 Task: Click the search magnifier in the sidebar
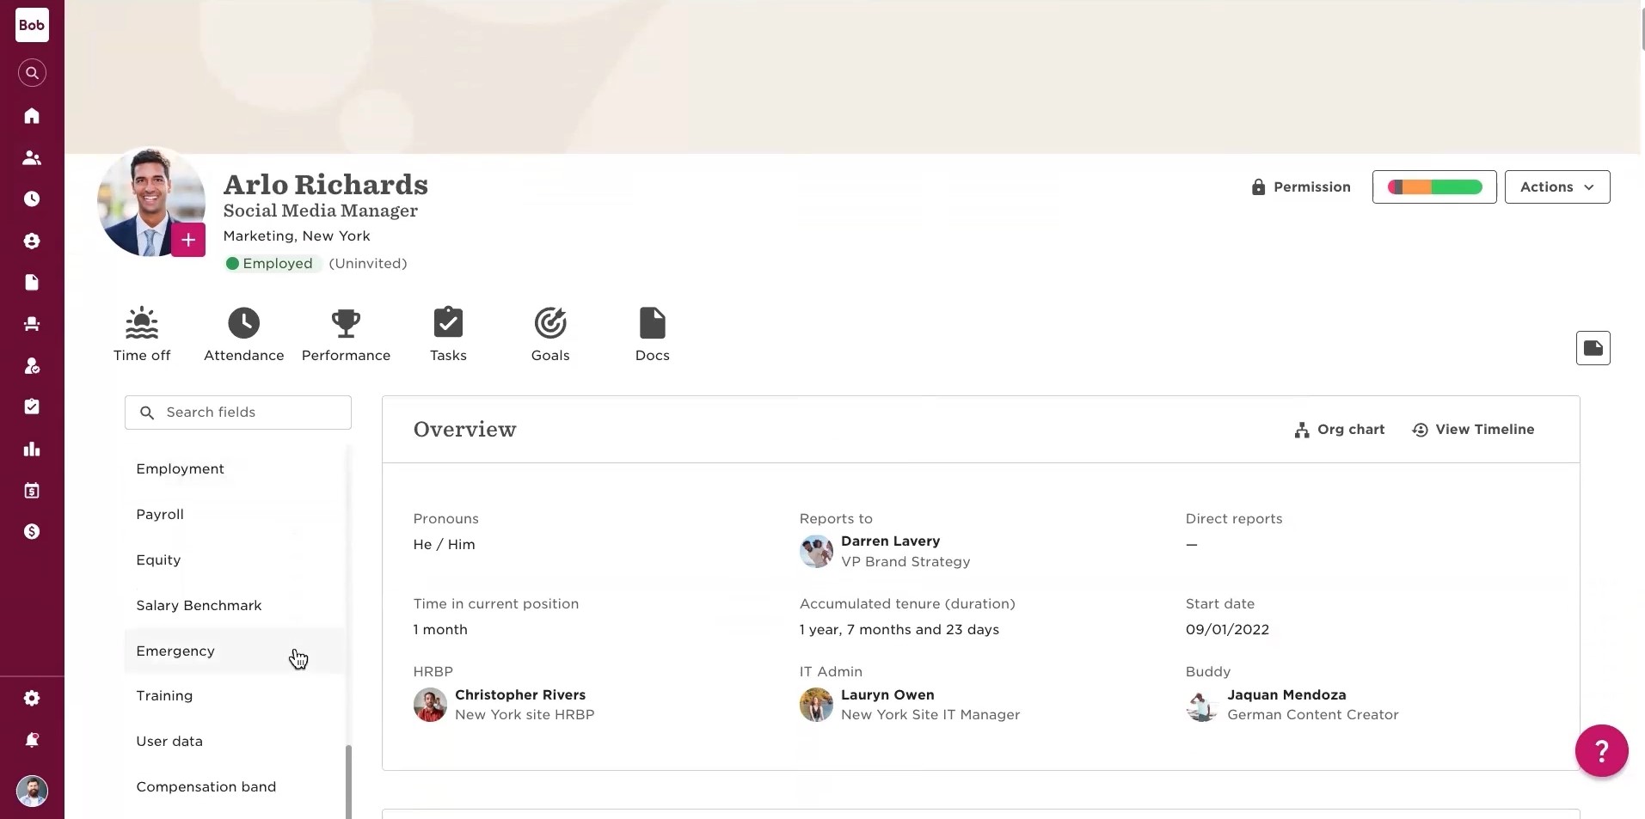pos(32,73)
